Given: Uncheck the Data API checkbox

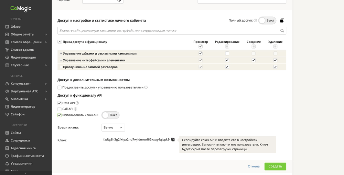Looking at the screenshot, I should point(60,103).
